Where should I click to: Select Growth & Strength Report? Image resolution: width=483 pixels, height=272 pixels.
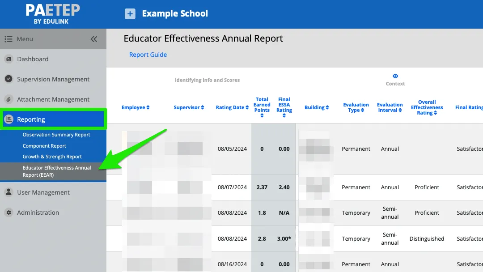(x=51, y=157)
